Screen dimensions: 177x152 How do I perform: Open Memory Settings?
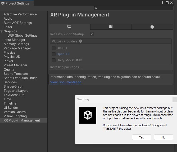[x=16, y=44]
